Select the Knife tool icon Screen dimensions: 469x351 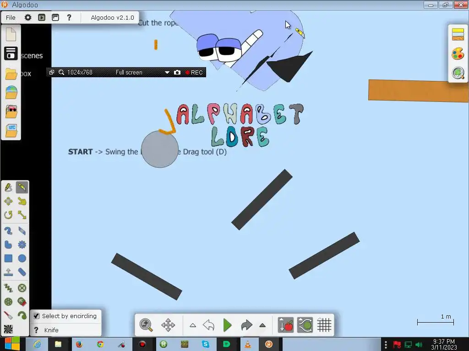coord(22,187)
